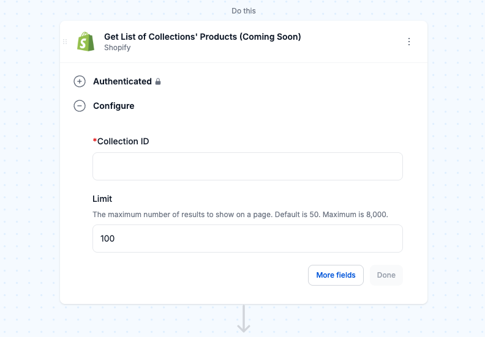Open the three-dot options menu on the step
The width and height of the screenshot is (485, 337).
pos(409,42)
